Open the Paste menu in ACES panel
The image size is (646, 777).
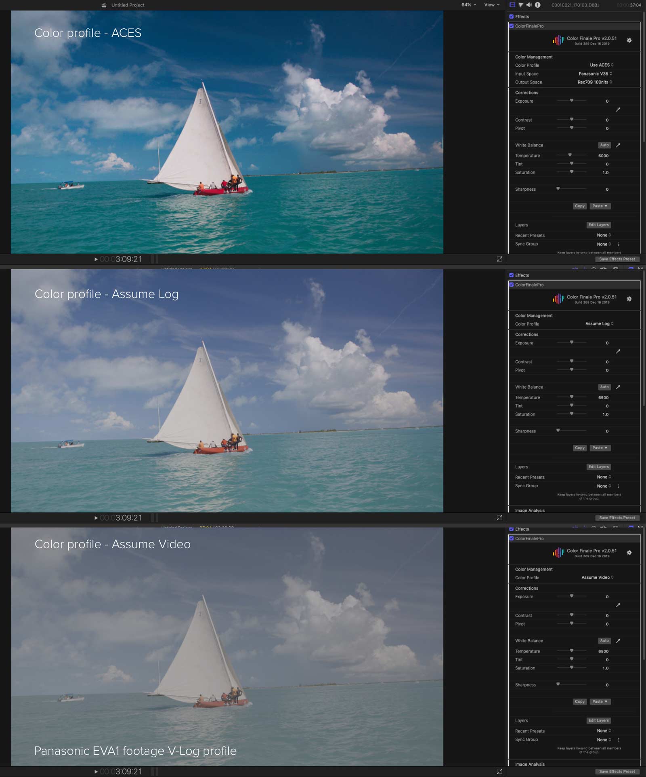click(x=600, y=206)
